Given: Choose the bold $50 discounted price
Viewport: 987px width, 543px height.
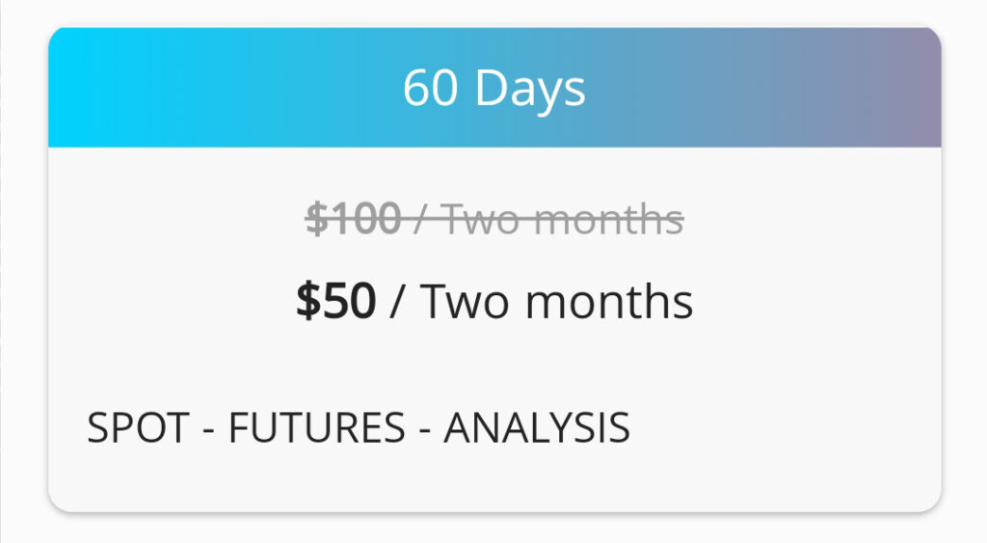Looking at the screenshot, I should tap(335, 302).
